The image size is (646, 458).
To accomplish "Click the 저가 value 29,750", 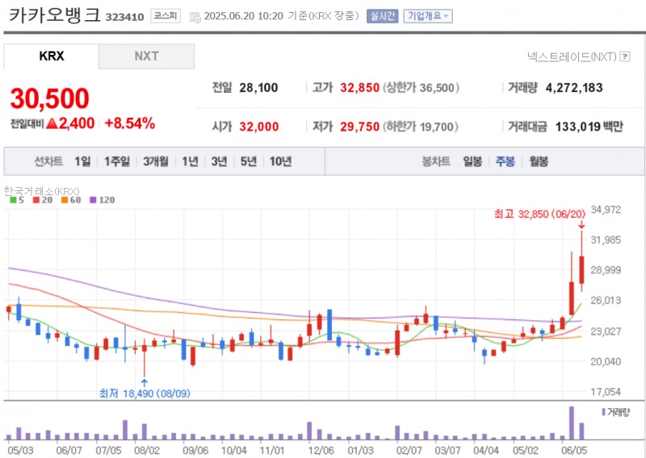I will (359, 127).
